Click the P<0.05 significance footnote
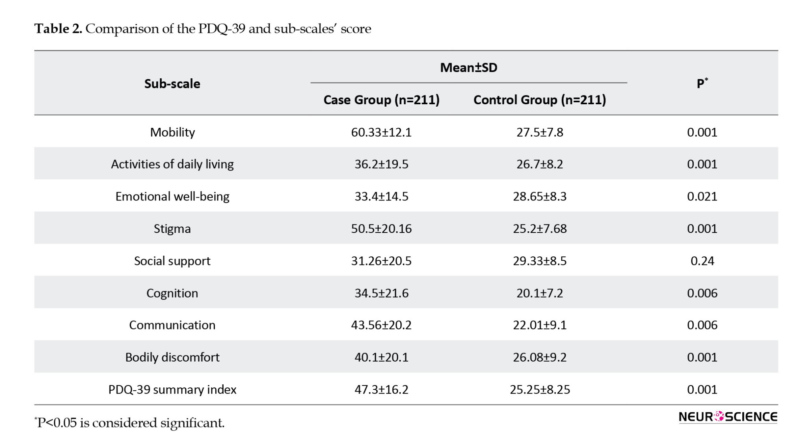The height and width of the screenshot is (439, 799). 130,423
